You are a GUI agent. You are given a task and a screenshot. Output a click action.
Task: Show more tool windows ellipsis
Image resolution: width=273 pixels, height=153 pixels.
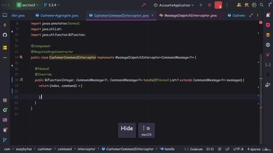[5, 57]
